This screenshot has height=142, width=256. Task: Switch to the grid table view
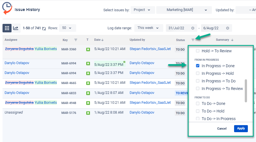(x=7, y=28)
